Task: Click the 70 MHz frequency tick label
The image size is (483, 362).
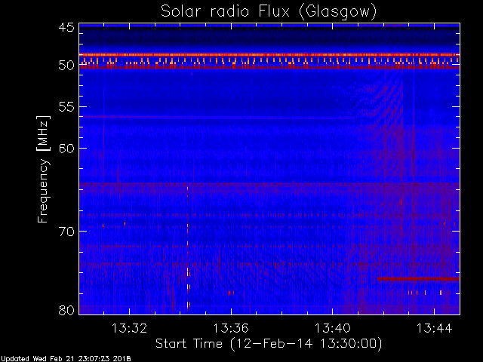Action: click(66, 232)
